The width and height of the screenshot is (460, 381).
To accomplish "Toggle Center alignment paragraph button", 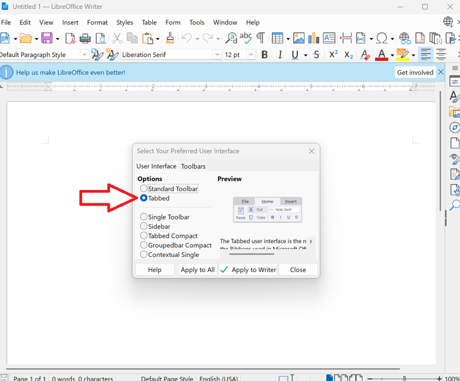I will (x=441, y=55).
